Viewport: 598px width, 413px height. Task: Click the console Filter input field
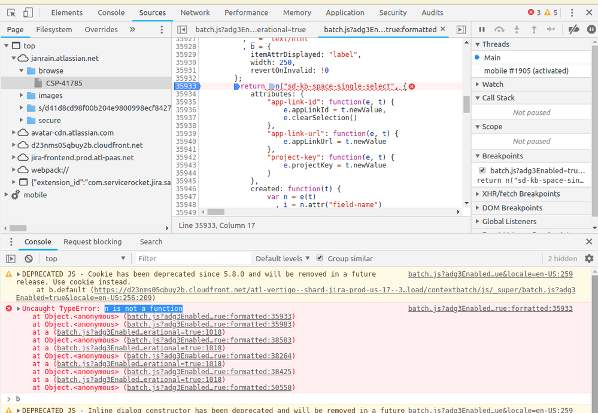(193, 258)
